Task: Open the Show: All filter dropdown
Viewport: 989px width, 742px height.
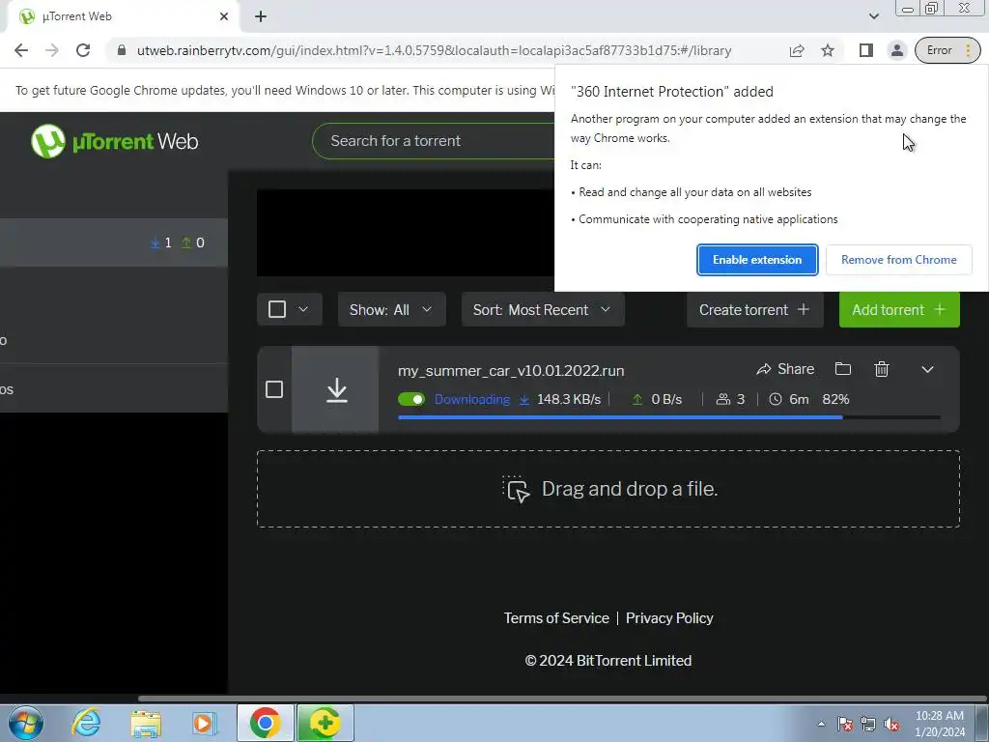Action: [391, 310]
